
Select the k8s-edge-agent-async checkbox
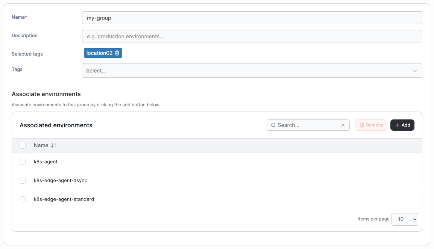[x=23, y=181]
